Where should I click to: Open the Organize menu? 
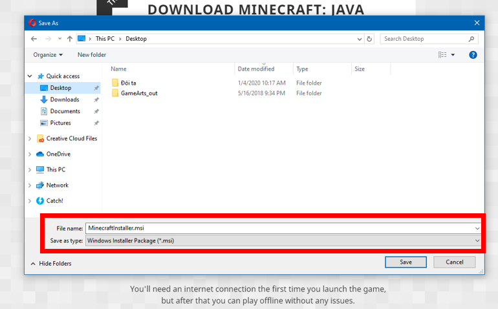[48, 55]
